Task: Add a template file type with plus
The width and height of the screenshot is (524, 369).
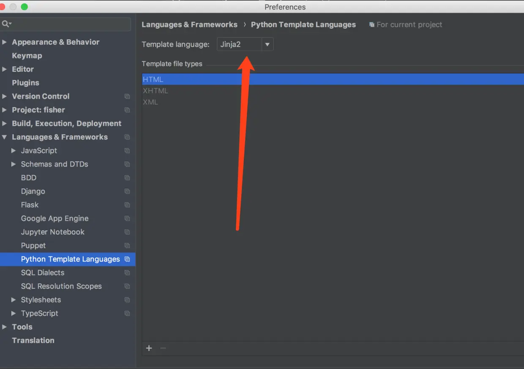Action: coord(149,348)
